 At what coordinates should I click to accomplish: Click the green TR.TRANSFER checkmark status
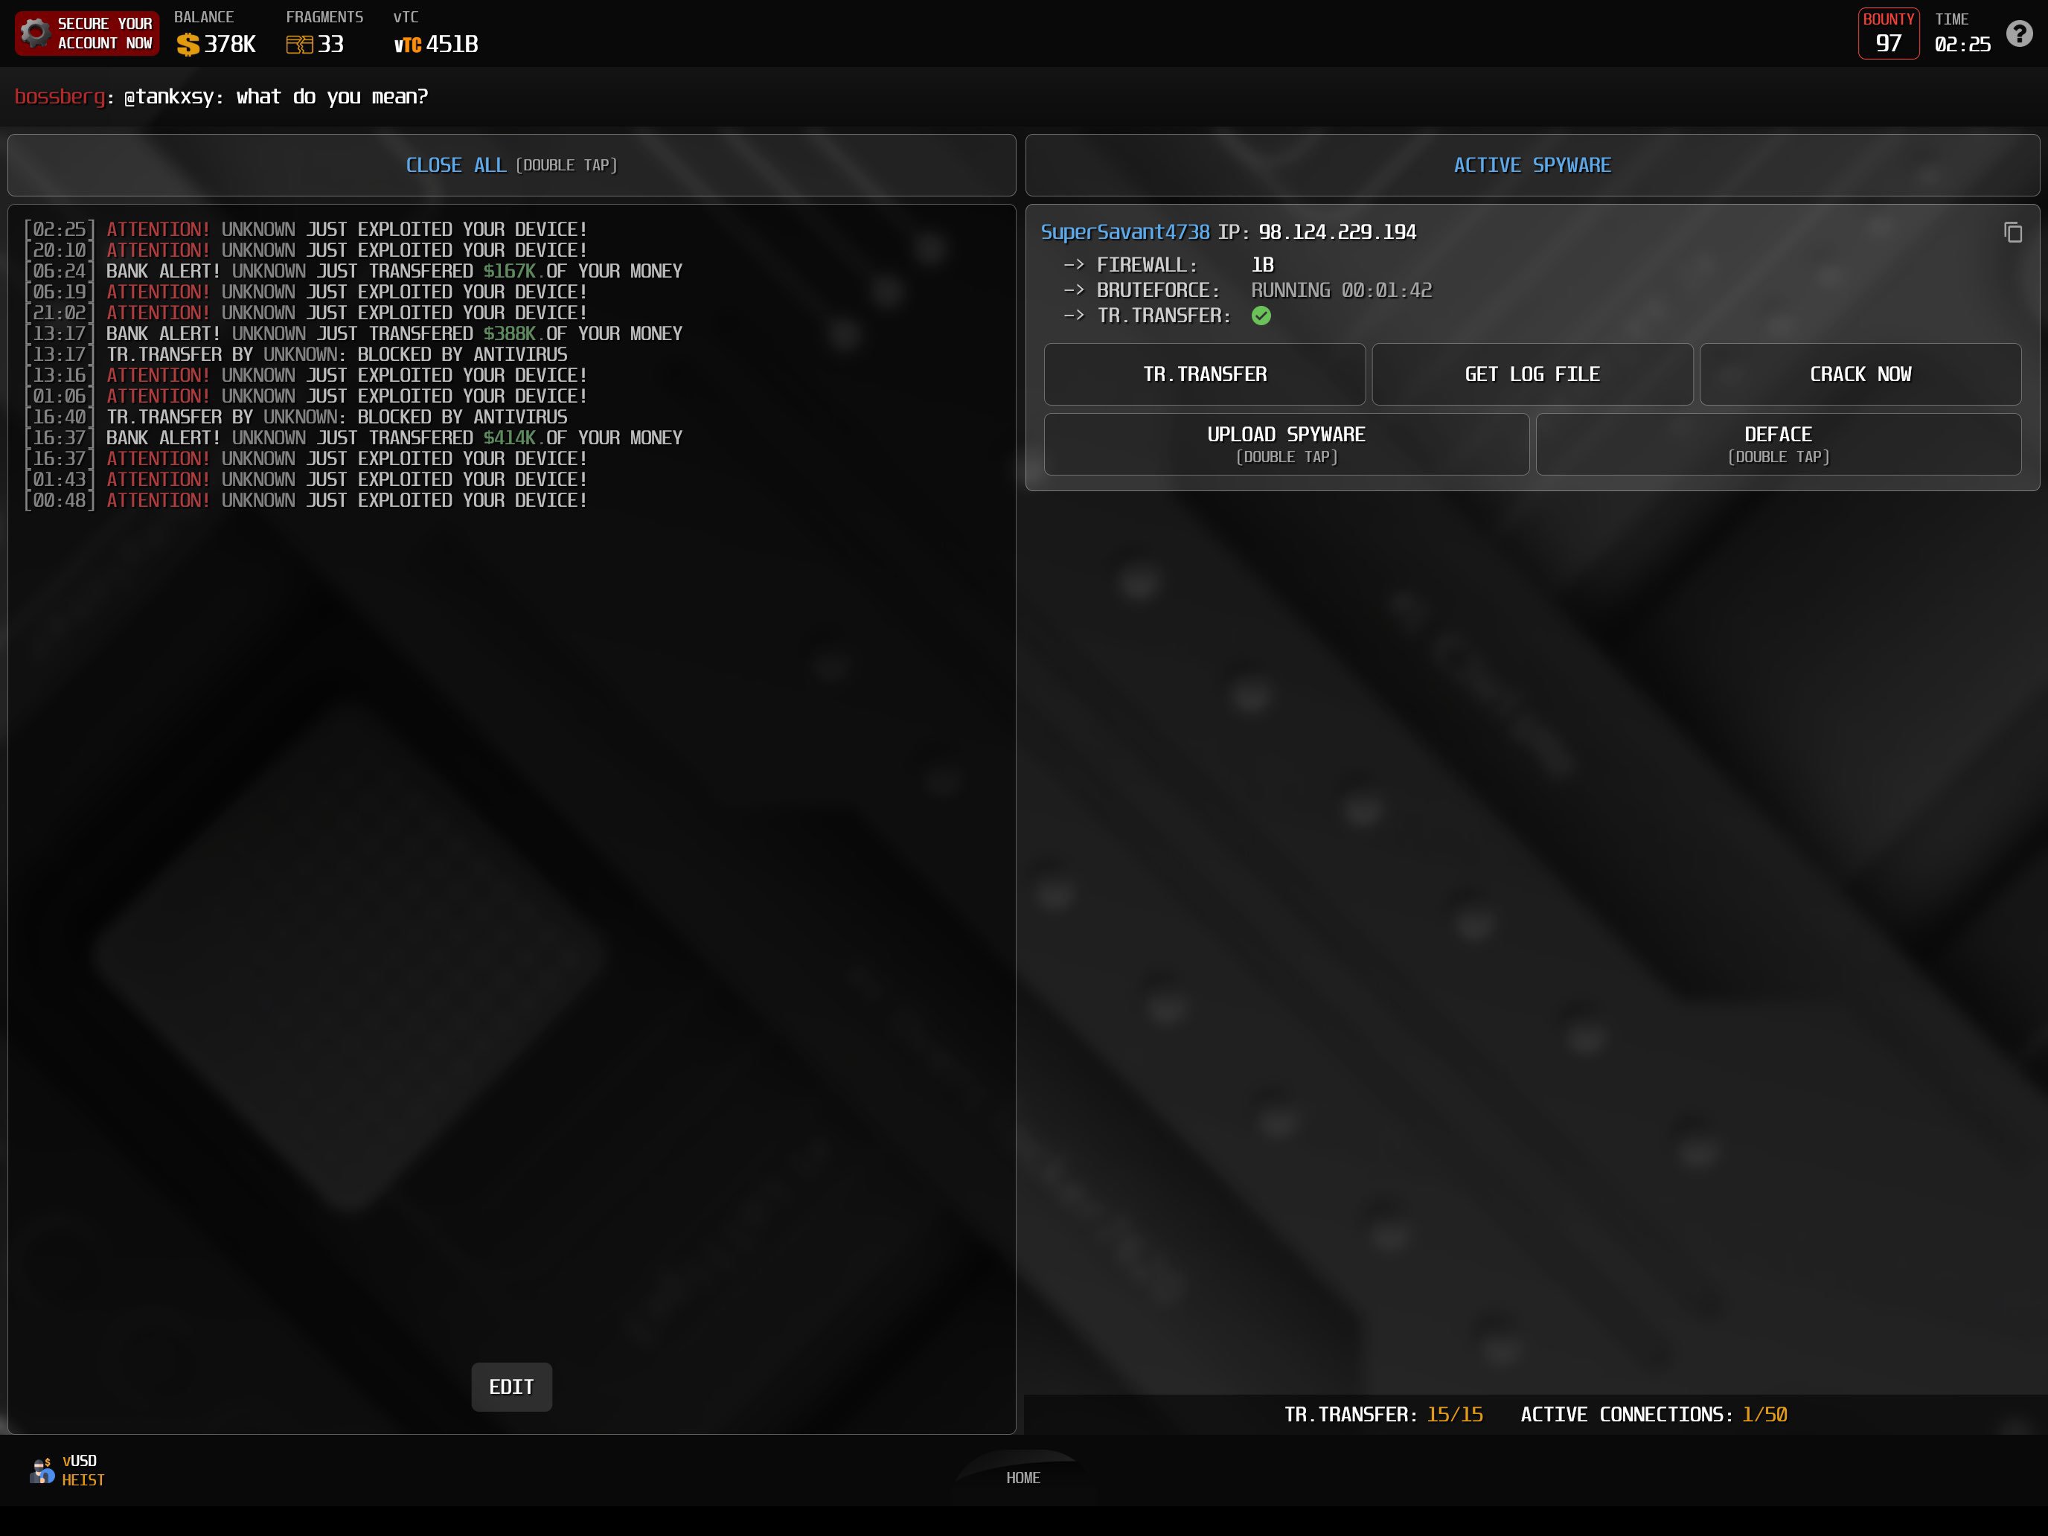1261,316
